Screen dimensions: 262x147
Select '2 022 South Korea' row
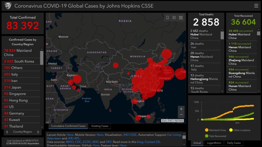point(21,61)
